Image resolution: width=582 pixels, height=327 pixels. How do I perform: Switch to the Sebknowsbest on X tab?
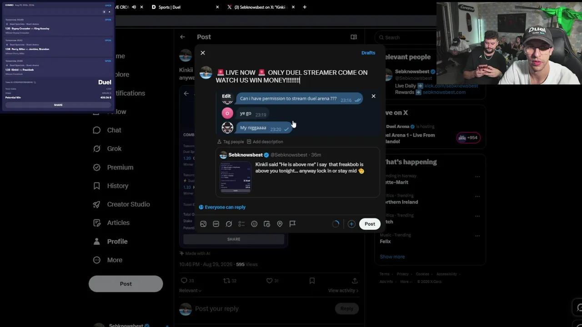click(257, 7)
